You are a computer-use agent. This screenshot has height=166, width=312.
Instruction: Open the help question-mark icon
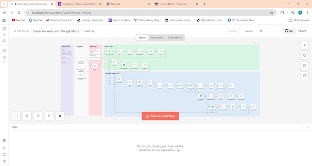pos(4,154)
